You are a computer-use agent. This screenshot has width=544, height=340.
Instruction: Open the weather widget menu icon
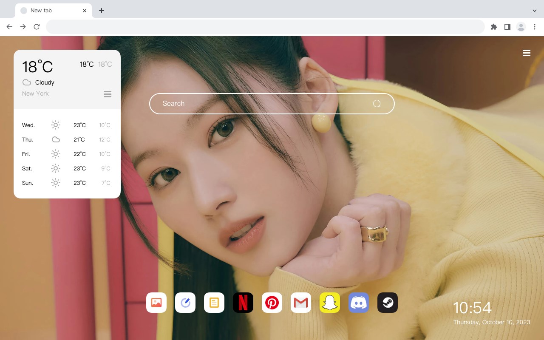pyautogui.click(x=108, y=94)
